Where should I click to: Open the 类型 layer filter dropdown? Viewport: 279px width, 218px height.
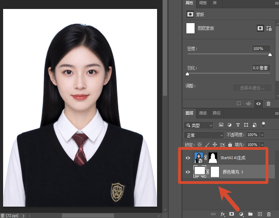coord(198,125)
